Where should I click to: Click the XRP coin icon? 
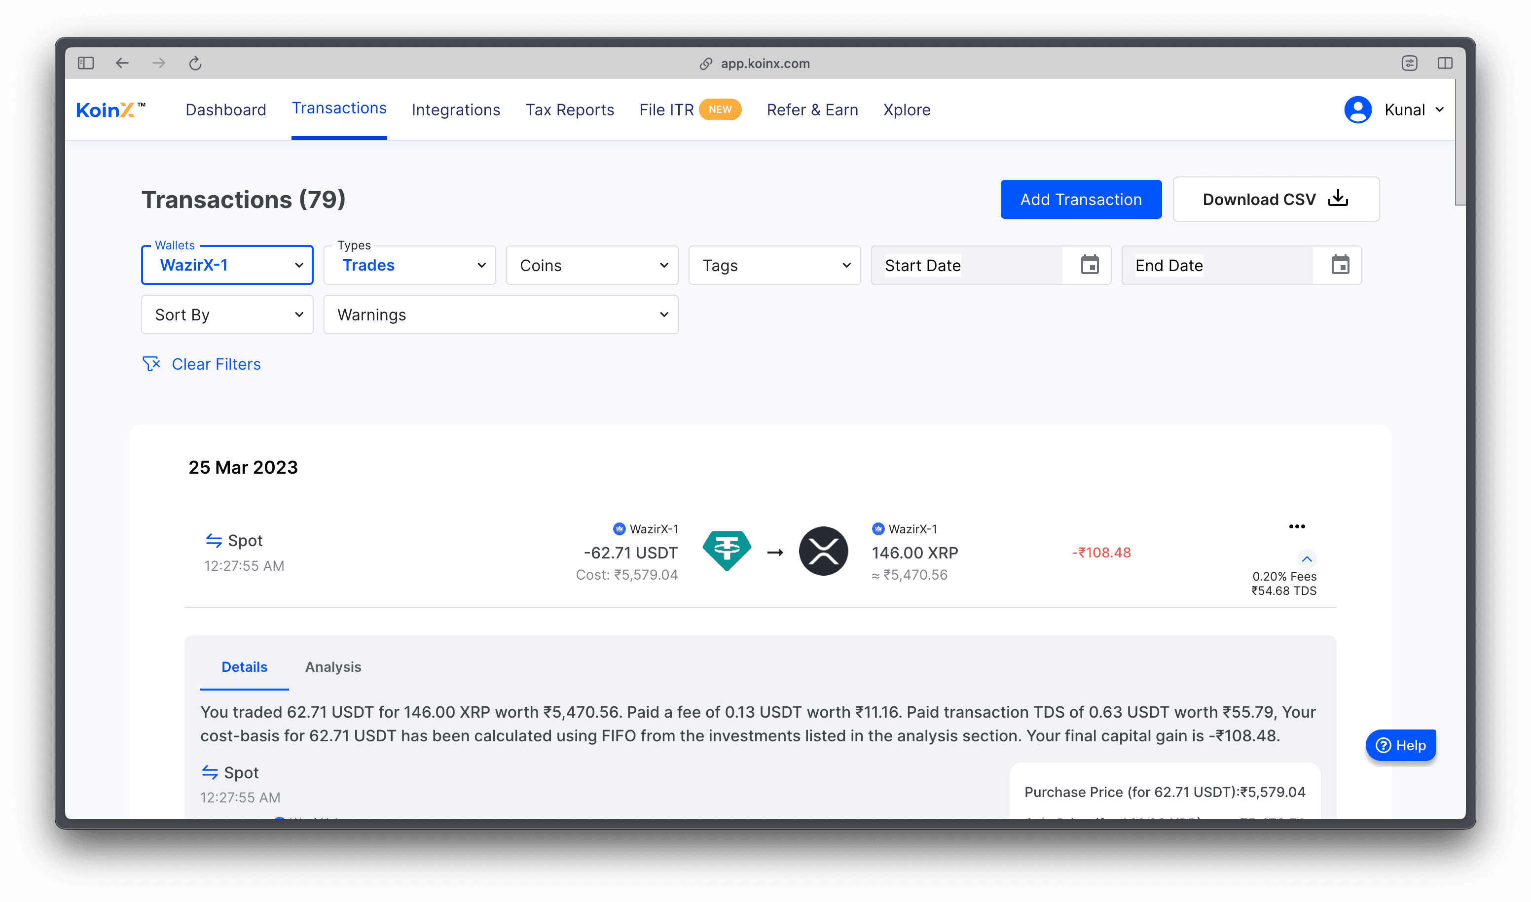[823, 551]
